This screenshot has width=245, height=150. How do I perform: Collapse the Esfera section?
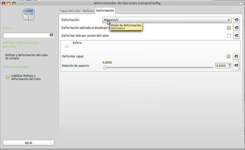click(x=67, y=46)
